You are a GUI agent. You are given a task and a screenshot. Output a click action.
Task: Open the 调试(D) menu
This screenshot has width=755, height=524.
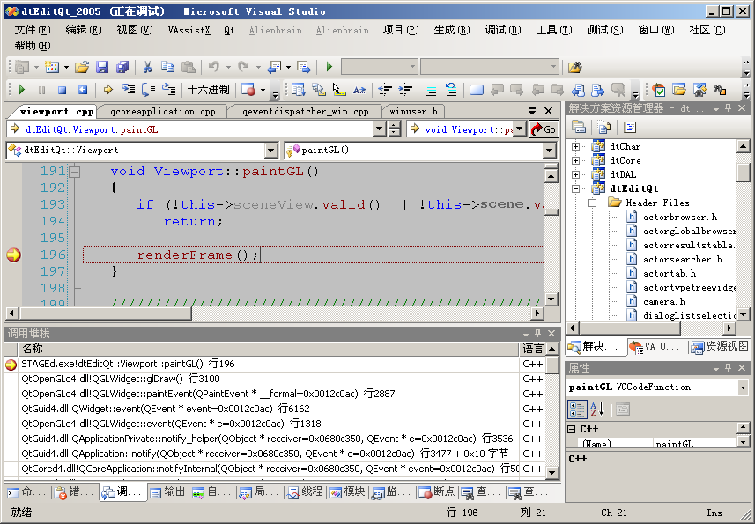tap(501, 30)
